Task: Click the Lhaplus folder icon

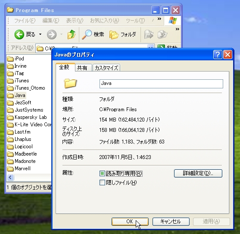Action: coord(10,139)
